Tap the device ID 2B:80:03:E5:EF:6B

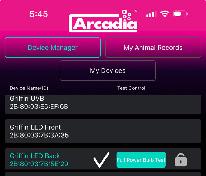39,107
